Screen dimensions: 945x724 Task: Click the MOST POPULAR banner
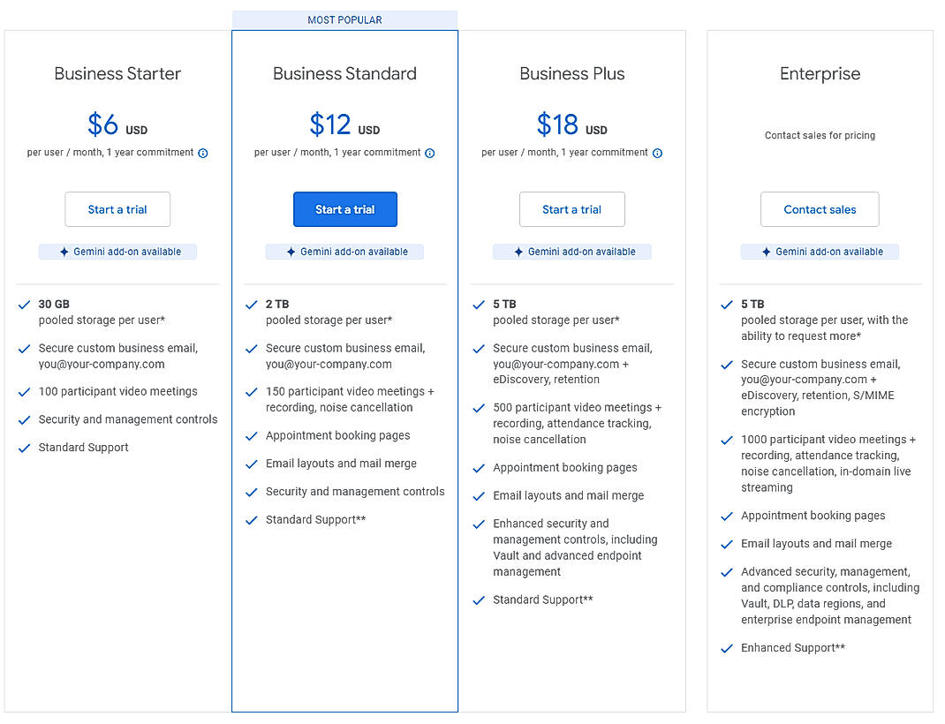[x=344, y=19]
